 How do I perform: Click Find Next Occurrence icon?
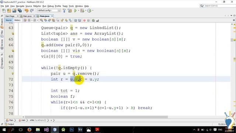(49, 20)
